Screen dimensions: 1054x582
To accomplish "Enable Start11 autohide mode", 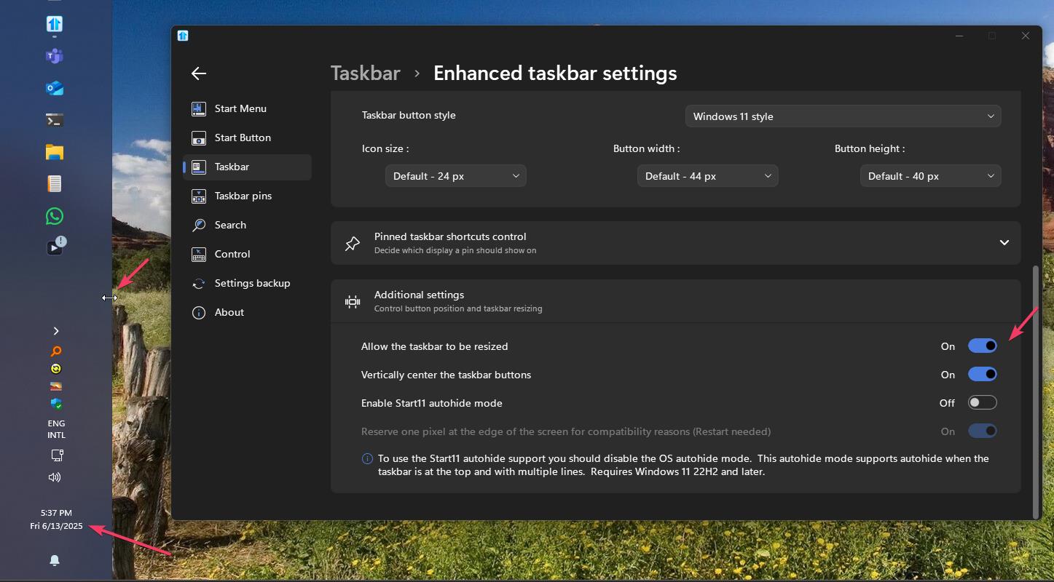I will point(982,403).
